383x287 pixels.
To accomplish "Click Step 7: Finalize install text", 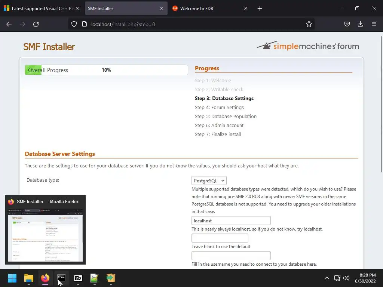I will tap(218, 135).
